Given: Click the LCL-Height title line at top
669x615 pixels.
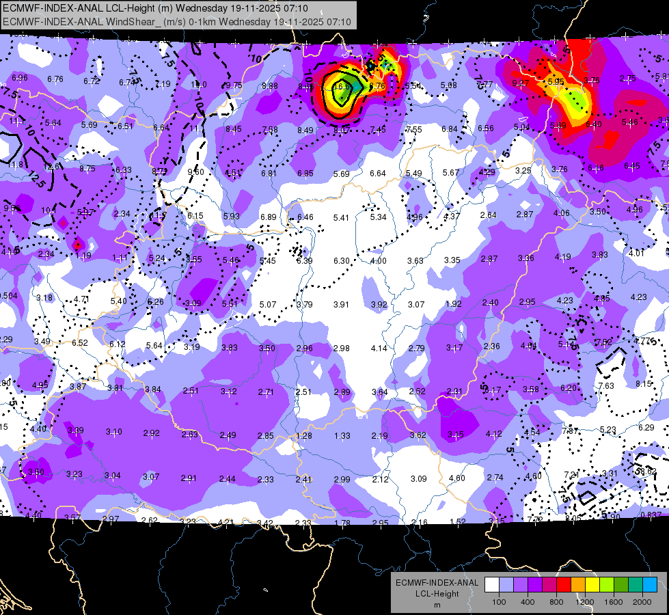Looking at the screenshot, I should (x=155, y=8).
